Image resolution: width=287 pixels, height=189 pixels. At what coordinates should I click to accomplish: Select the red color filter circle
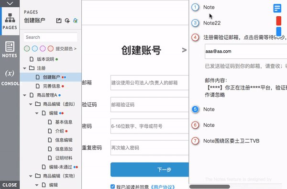point(51,48)
